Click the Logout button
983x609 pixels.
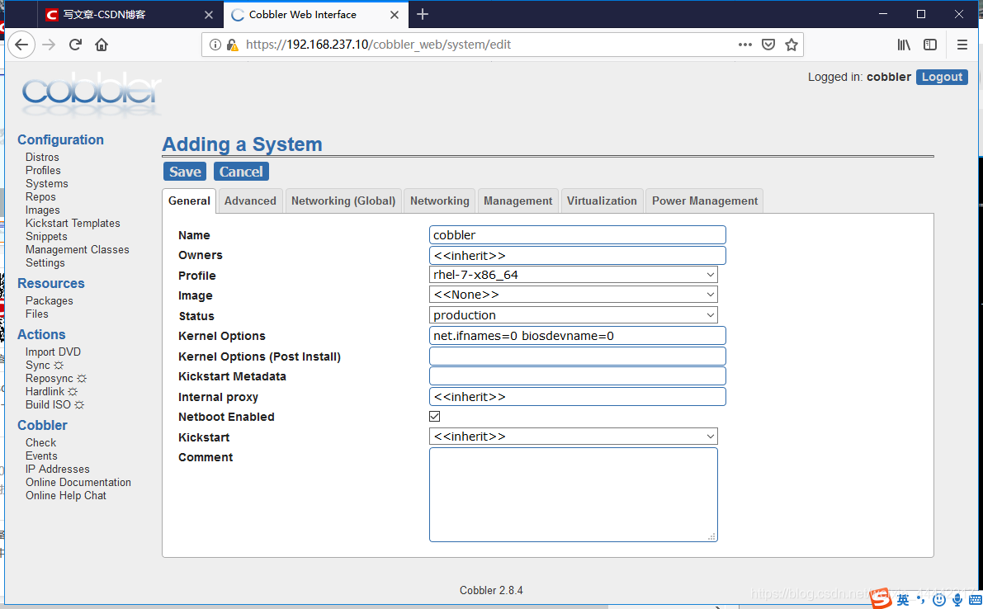[942, 77]
